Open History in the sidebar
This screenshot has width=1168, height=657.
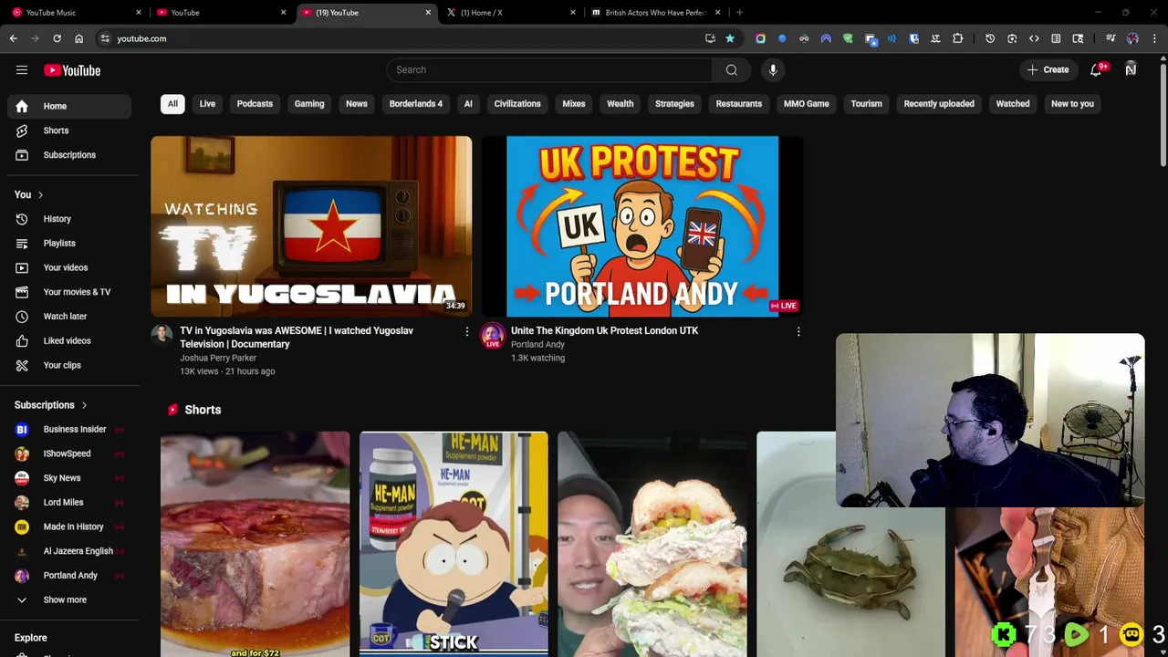(69, 219)
